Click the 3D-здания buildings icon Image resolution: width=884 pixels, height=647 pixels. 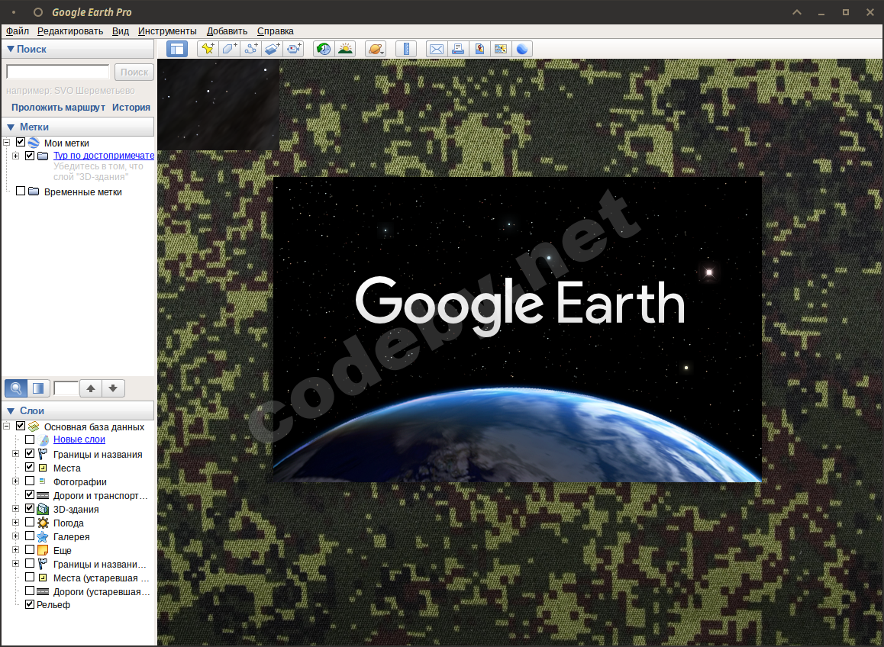coord(43,509)
